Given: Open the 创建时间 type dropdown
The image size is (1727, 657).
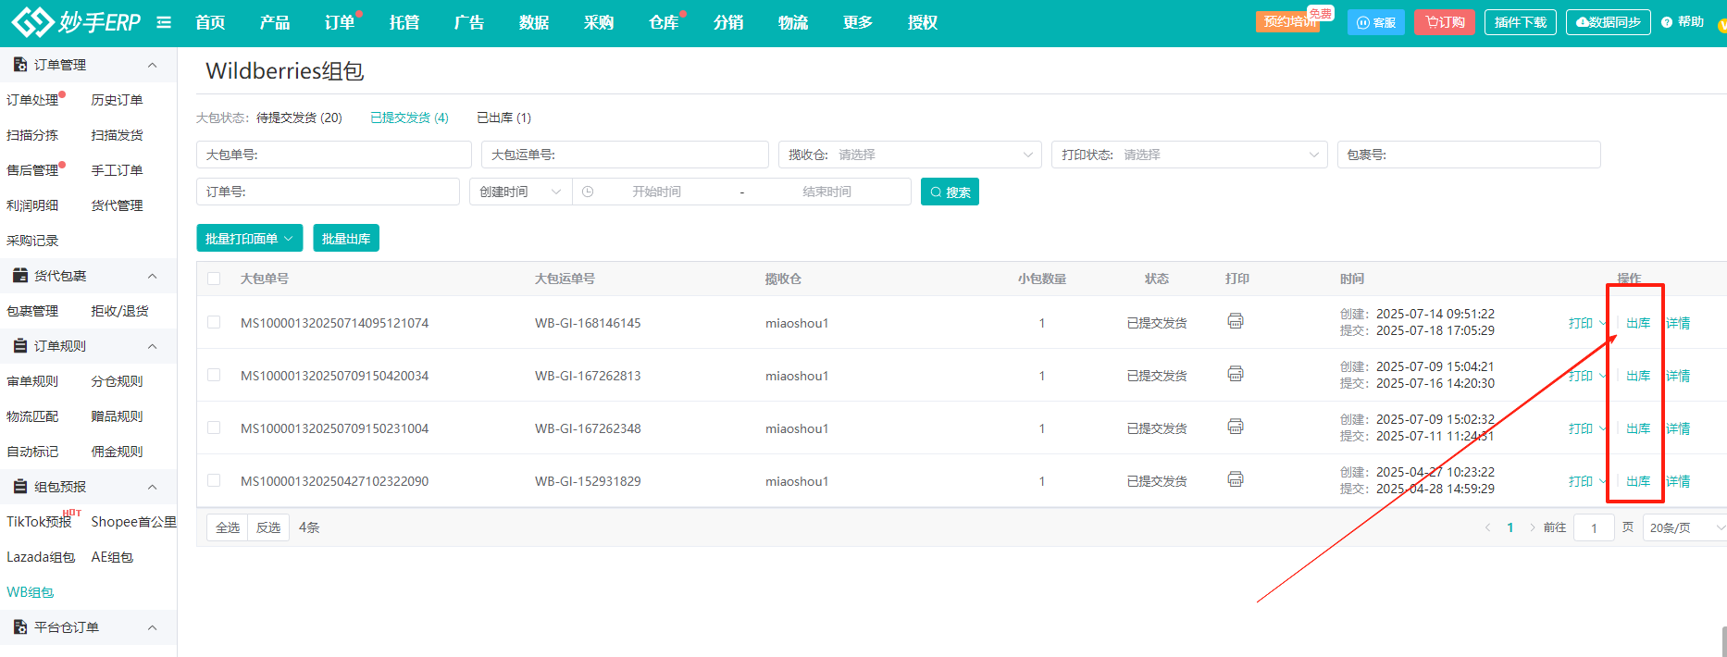Looking at the screenshot, I should point(521,192).
